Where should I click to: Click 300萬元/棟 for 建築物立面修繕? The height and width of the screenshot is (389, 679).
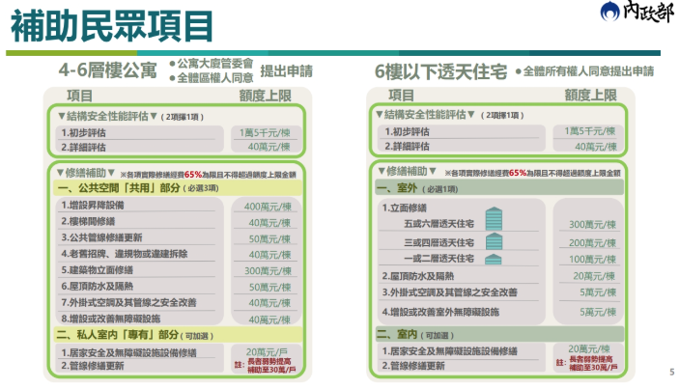[268, 271]
